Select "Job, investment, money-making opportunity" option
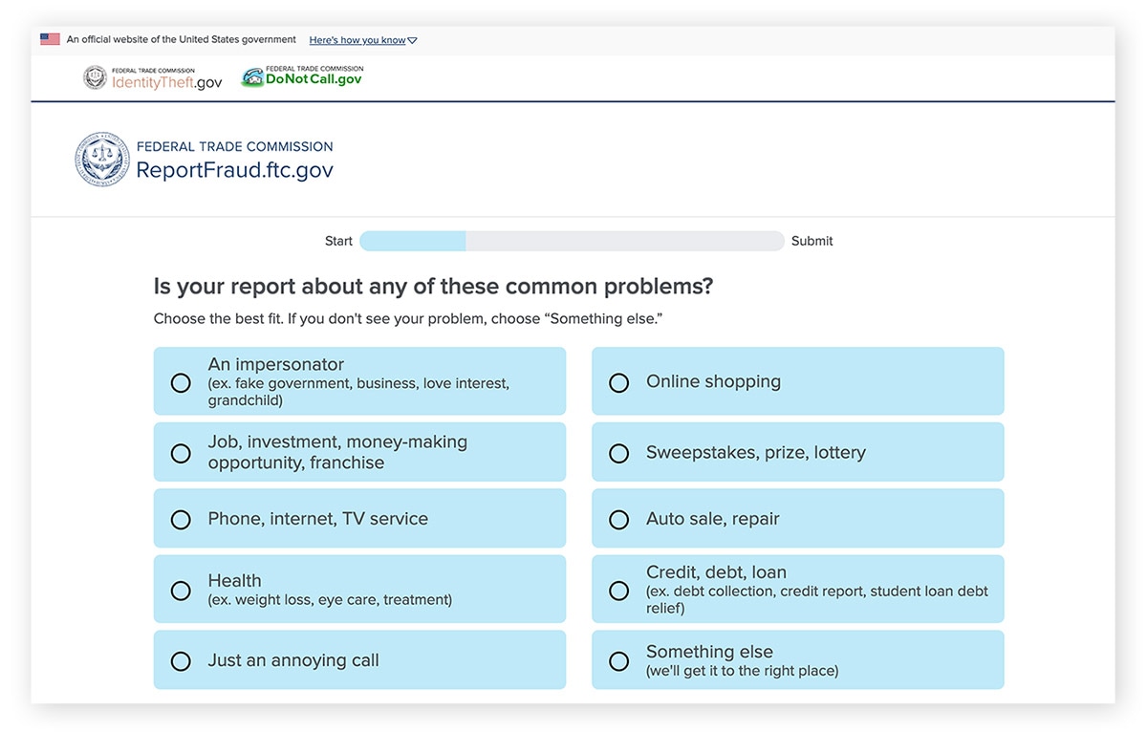 [x=181, y=453]
